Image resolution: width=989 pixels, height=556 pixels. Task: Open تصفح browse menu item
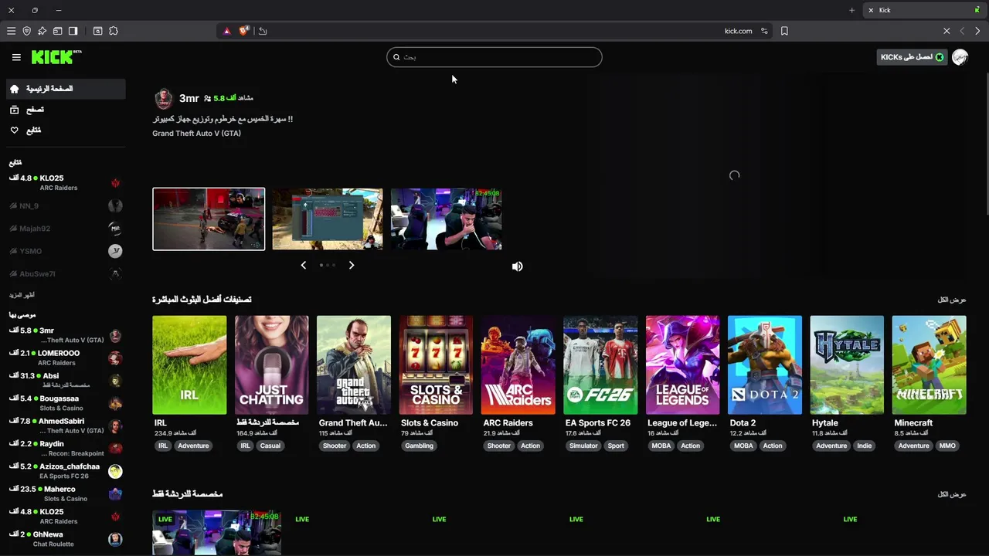point(65,110)
